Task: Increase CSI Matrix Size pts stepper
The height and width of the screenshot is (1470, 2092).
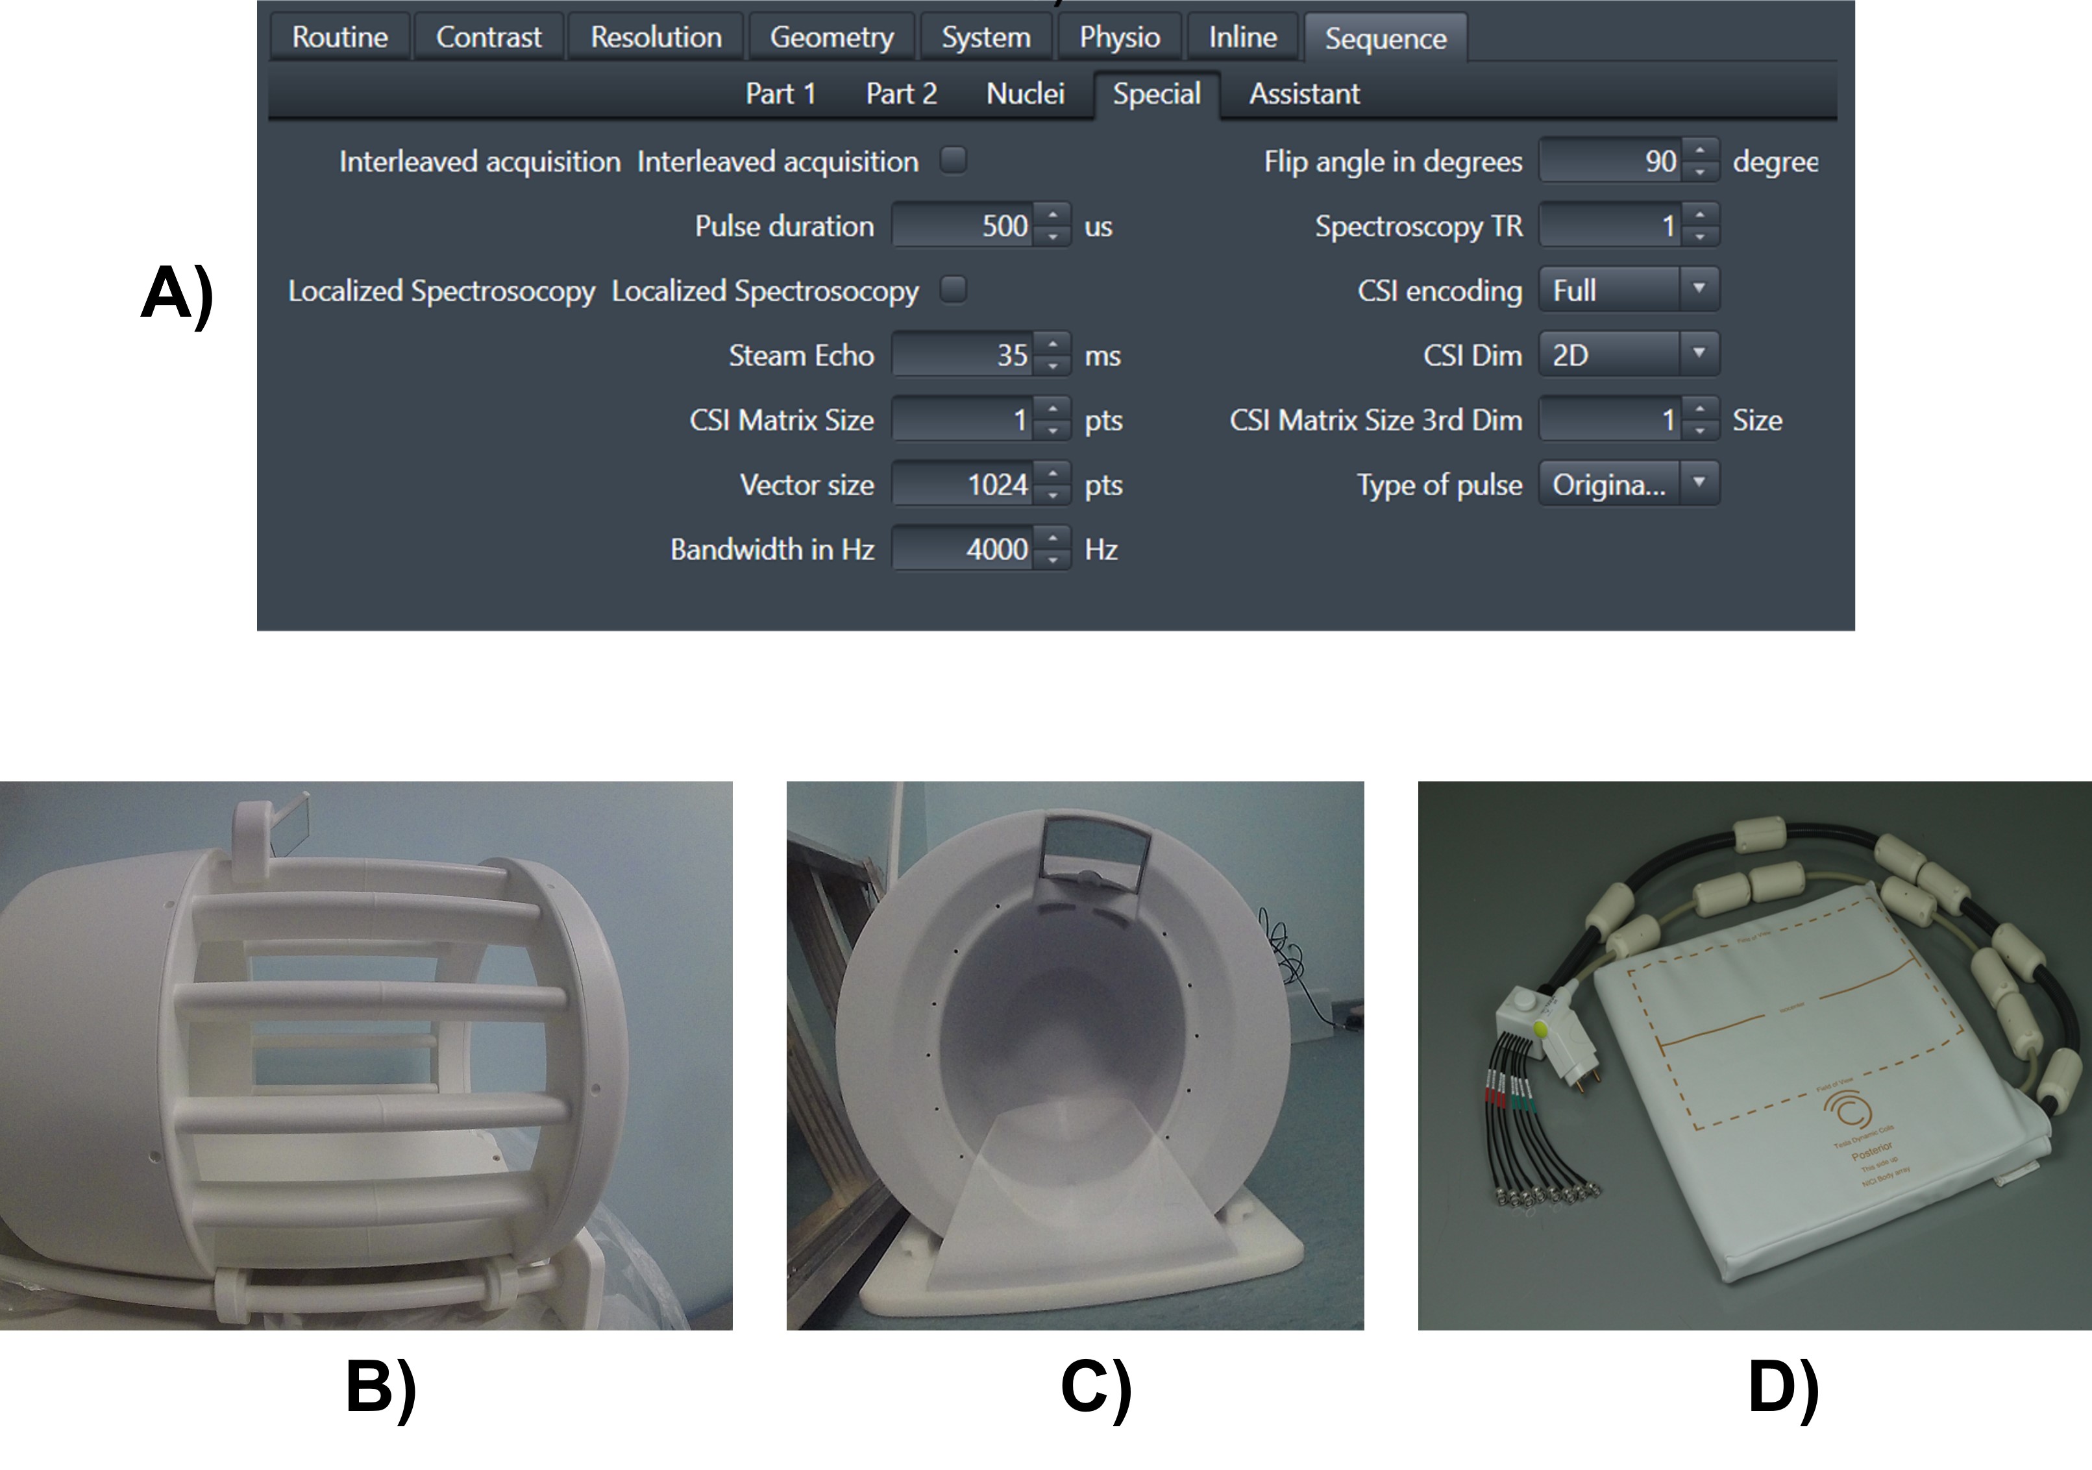Action: pos(1053,408)
